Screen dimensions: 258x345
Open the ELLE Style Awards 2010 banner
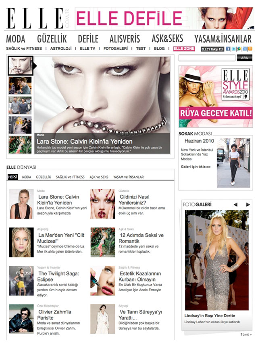tap(216, 96)
